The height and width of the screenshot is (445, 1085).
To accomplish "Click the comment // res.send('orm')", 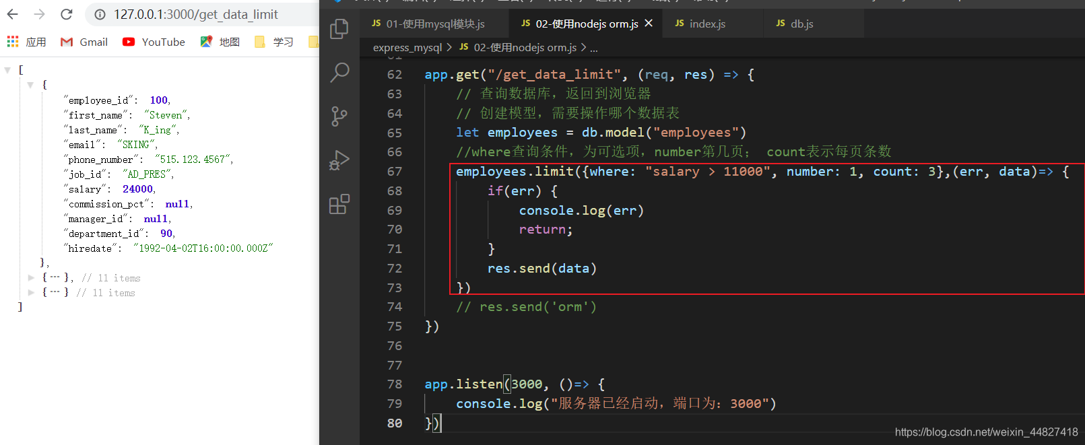I will pyautogui.click(x=526, y=307).
